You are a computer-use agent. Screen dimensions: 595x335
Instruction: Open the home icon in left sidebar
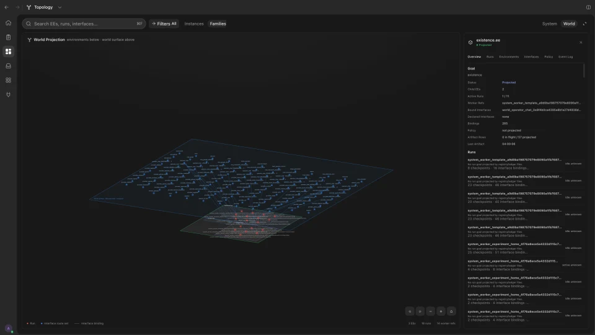[x=8, y=23]
